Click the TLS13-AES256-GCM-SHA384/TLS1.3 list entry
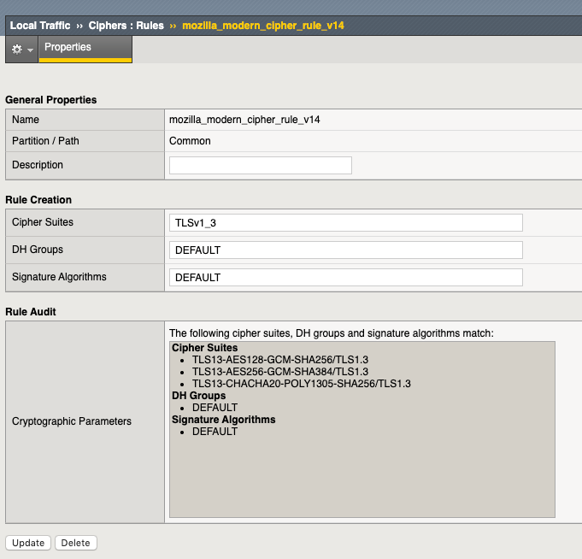This screenshot has width=582, height=559. click(279, 372)
